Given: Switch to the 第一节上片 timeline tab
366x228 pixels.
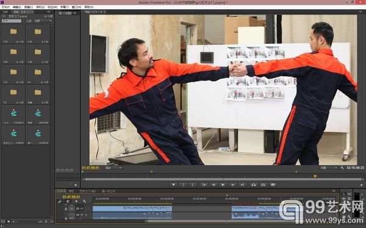Looking at the screenshot, I should tap(109, 191).
